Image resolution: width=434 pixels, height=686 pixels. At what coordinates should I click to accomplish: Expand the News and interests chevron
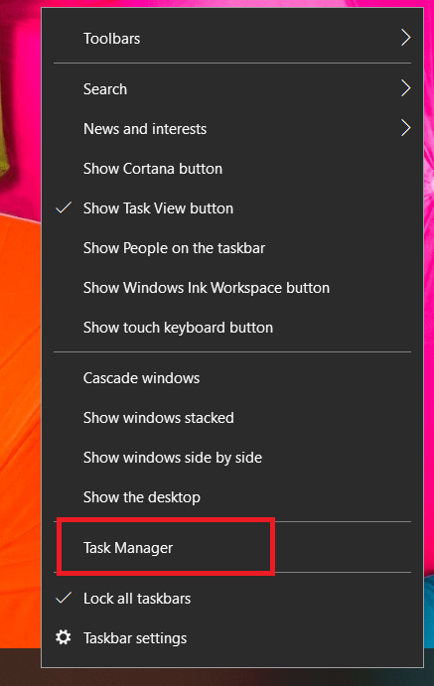click(406, 128)
